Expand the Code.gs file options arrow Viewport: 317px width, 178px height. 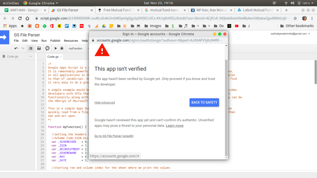(x=31, y=57)
